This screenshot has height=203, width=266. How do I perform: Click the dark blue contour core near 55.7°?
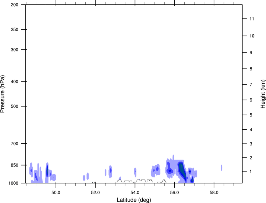(x=169, y=171)
